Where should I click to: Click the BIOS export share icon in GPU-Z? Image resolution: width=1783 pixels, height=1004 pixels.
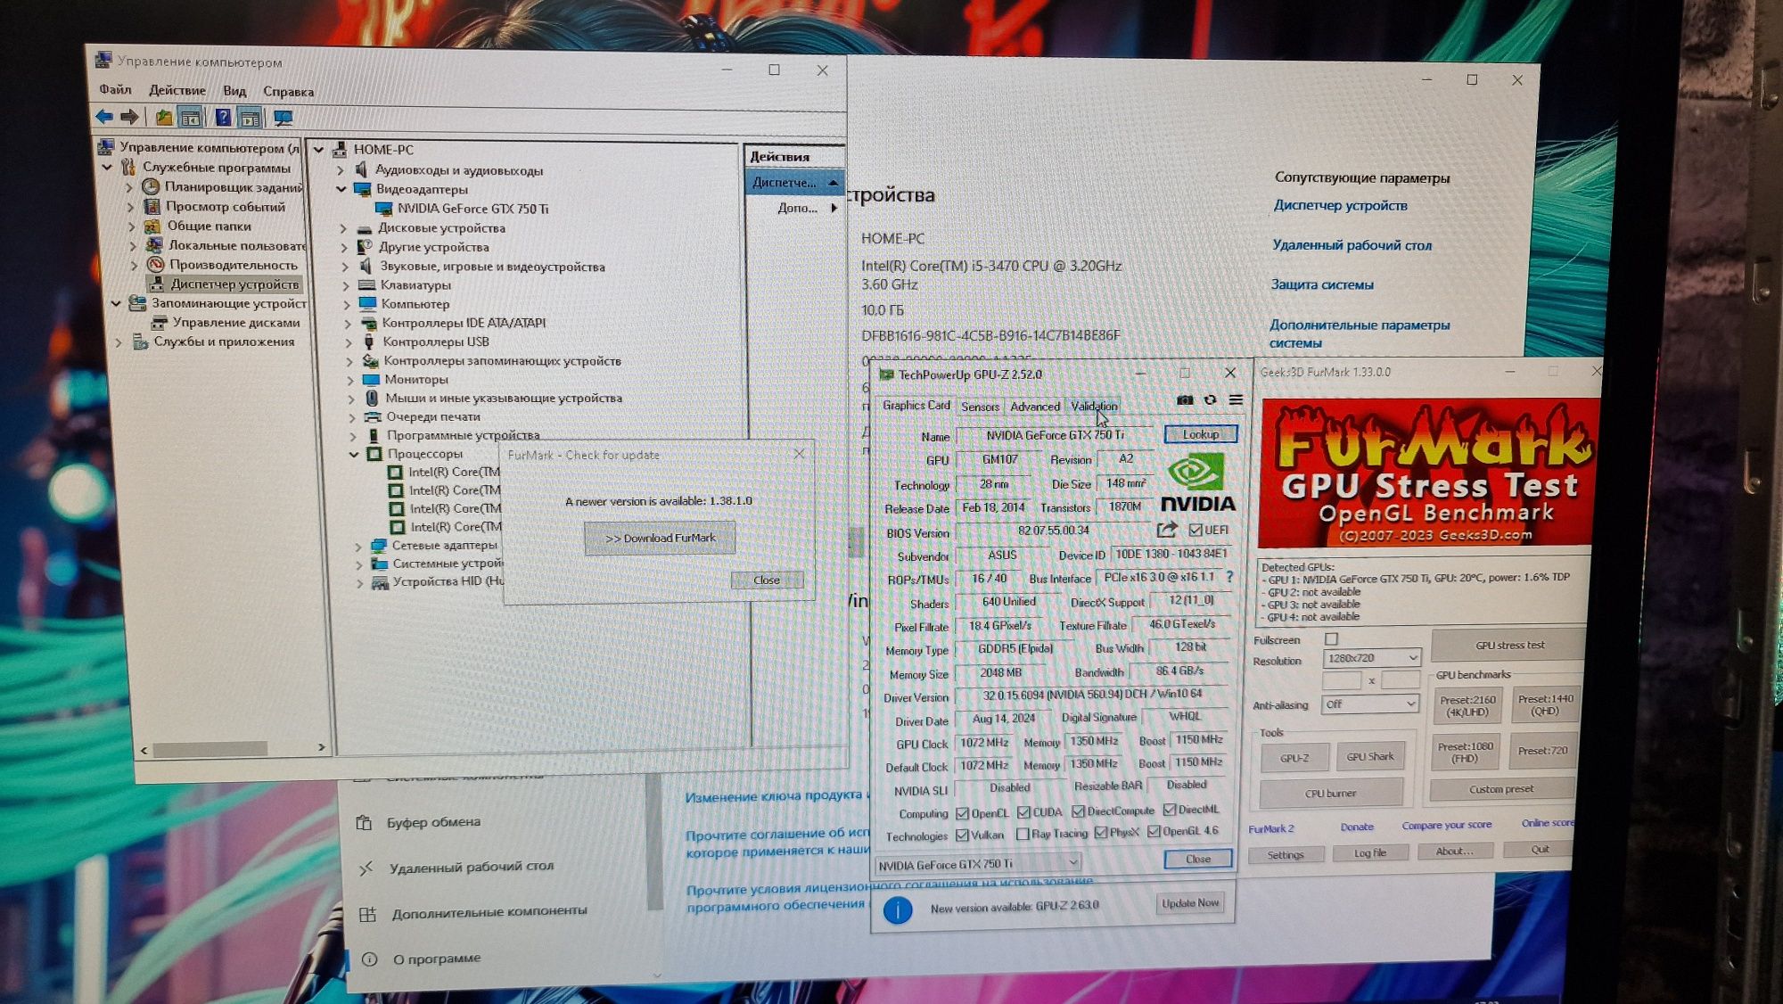1166,530
